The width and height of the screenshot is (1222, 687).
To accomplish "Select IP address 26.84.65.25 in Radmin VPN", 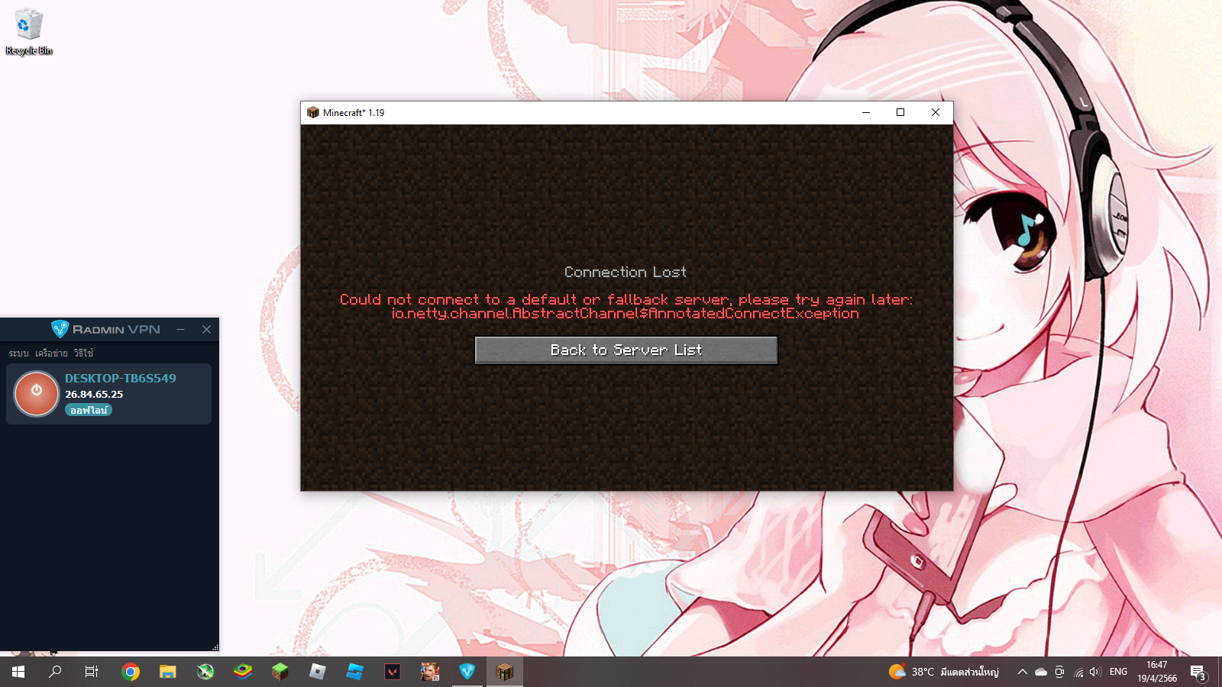I will click(x=94, y=394).
